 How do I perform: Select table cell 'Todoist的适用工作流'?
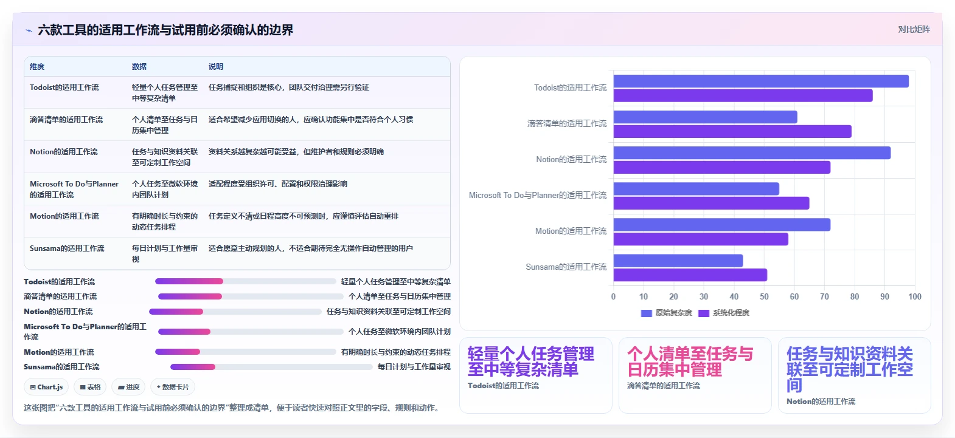64,87
